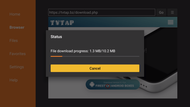
Task: Open the Help section
Action: pyautogui.click(x=14, y=80)
